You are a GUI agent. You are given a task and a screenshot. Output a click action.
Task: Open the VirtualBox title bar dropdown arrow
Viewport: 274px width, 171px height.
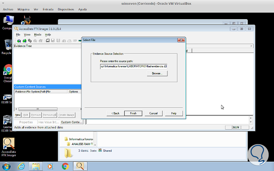(x=3, y=3)
